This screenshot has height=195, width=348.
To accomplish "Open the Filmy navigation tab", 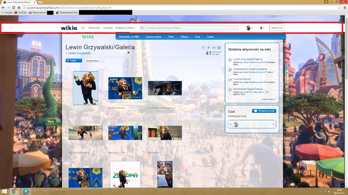I will coord(171,37).
